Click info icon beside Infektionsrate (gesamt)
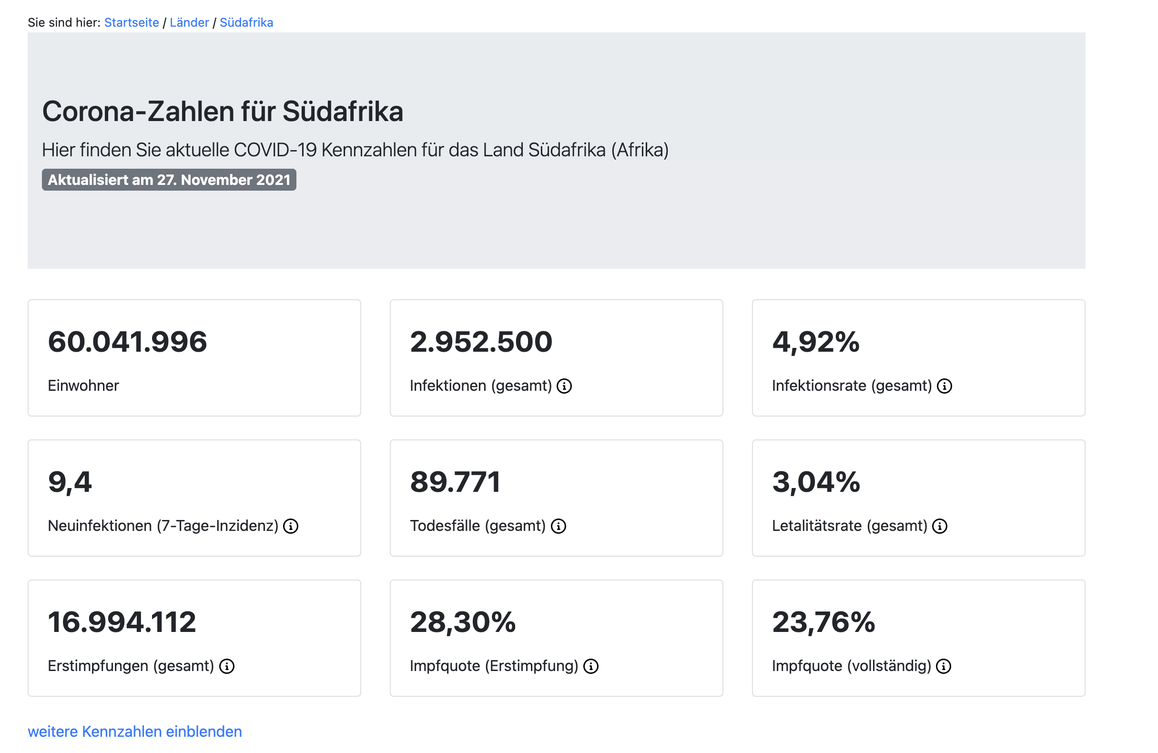The width and height of the screenshot is (1158, 753). pos(945,386)
